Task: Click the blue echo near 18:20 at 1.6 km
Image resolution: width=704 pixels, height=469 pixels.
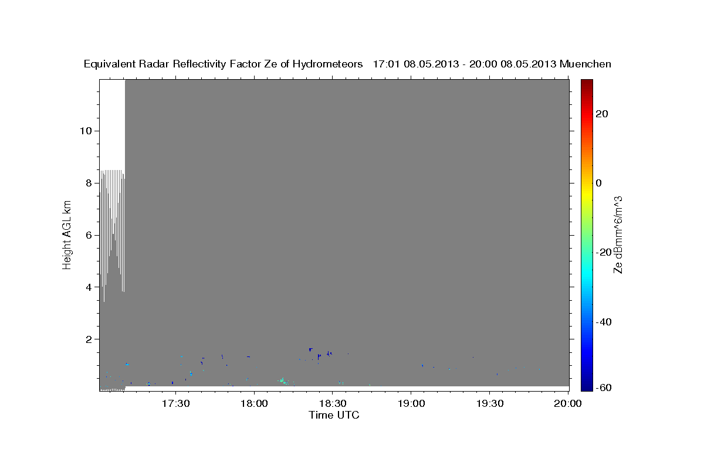Action: [x=310, y=349]
